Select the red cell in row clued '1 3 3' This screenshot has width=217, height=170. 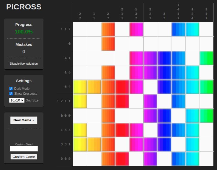(122, 130)
